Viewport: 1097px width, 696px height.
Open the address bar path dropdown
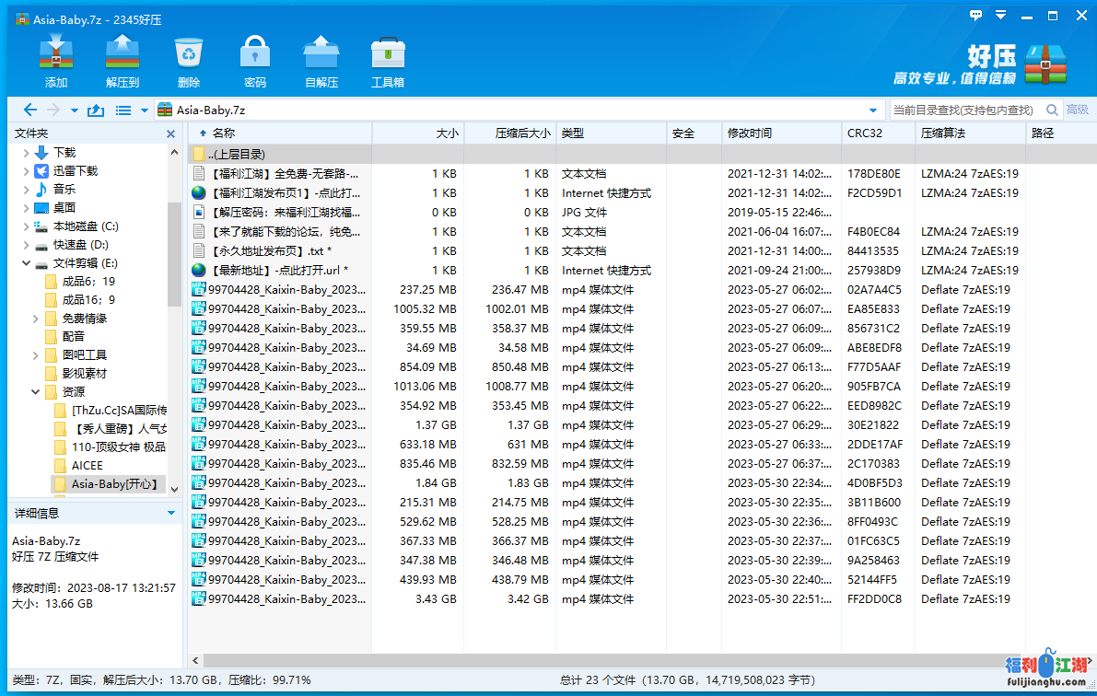874,110
